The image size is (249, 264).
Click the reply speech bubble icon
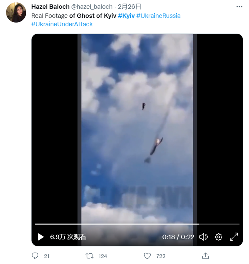click(35, 256)
